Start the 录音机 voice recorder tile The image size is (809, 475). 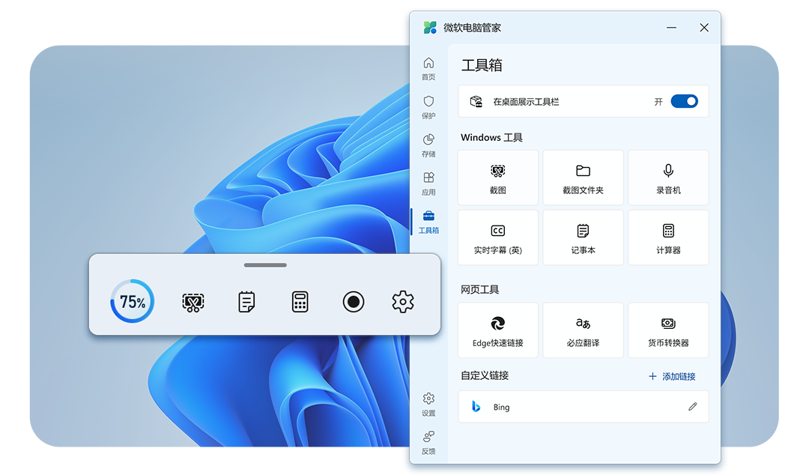click(x=668, y=178)
